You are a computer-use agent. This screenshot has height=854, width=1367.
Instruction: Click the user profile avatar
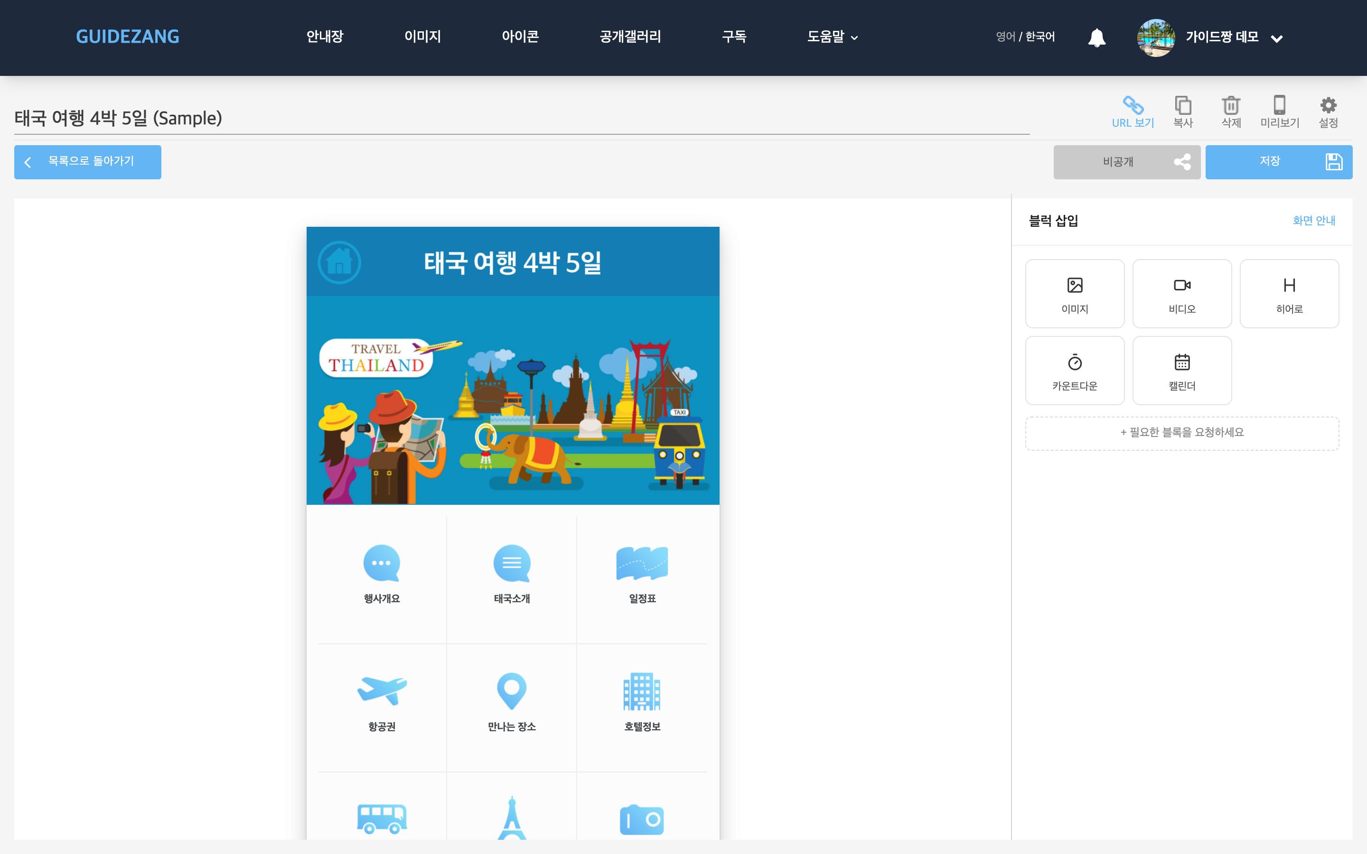(1156, 37)
